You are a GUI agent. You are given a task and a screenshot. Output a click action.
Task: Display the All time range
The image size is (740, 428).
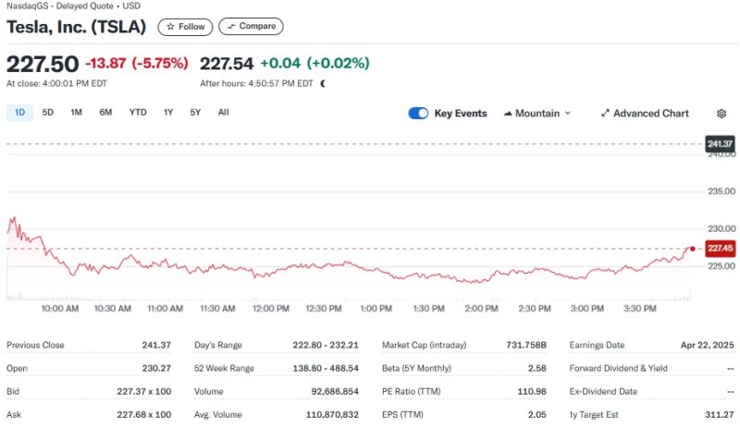click(223, 113)
